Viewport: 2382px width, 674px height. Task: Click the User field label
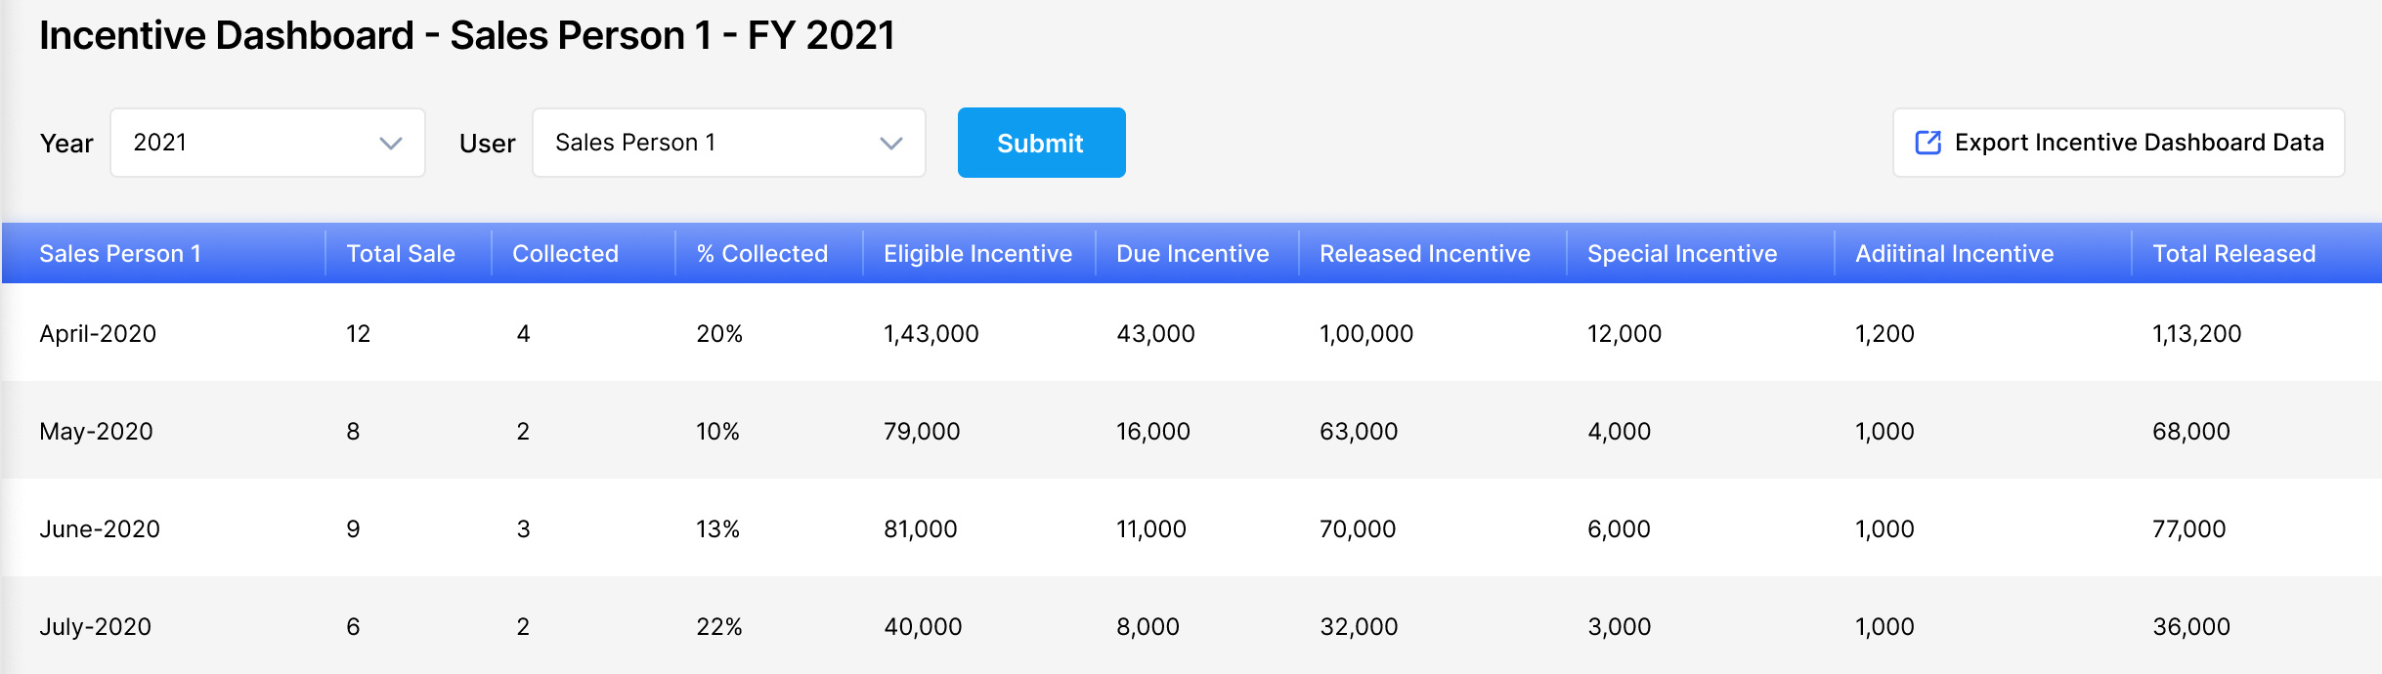487,144
